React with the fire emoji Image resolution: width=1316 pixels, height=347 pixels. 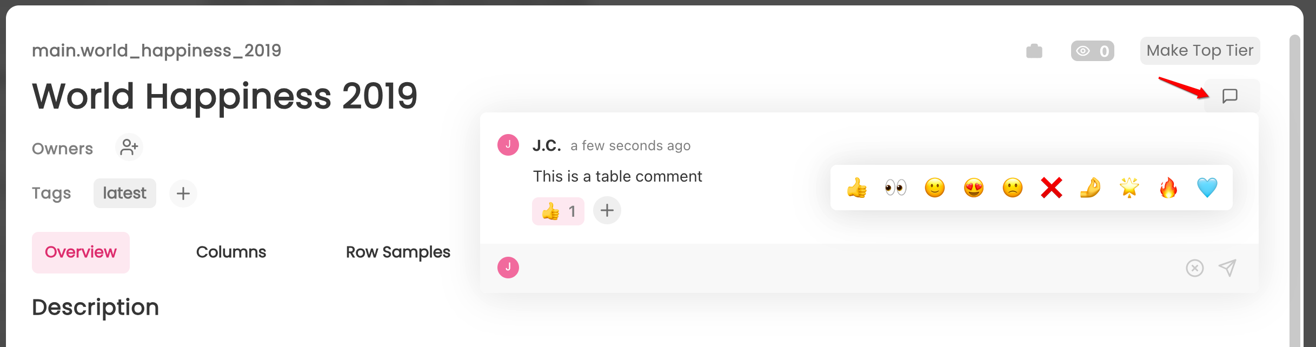(1168, 188)
